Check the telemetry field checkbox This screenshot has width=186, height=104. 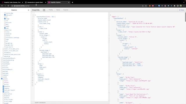[x=3, y=53]
